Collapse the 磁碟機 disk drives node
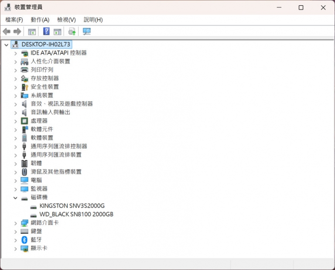Viewport: 335px width, 270px height. pyautogui.click(x=15, y=198)
